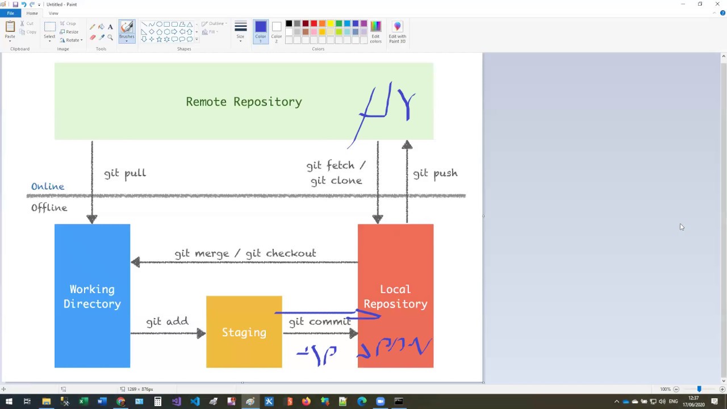Click the Cut button

pyautogui.click(x=27, y=23)
